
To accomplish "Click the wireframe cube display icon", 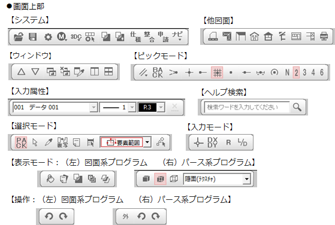I will [174, 179].
